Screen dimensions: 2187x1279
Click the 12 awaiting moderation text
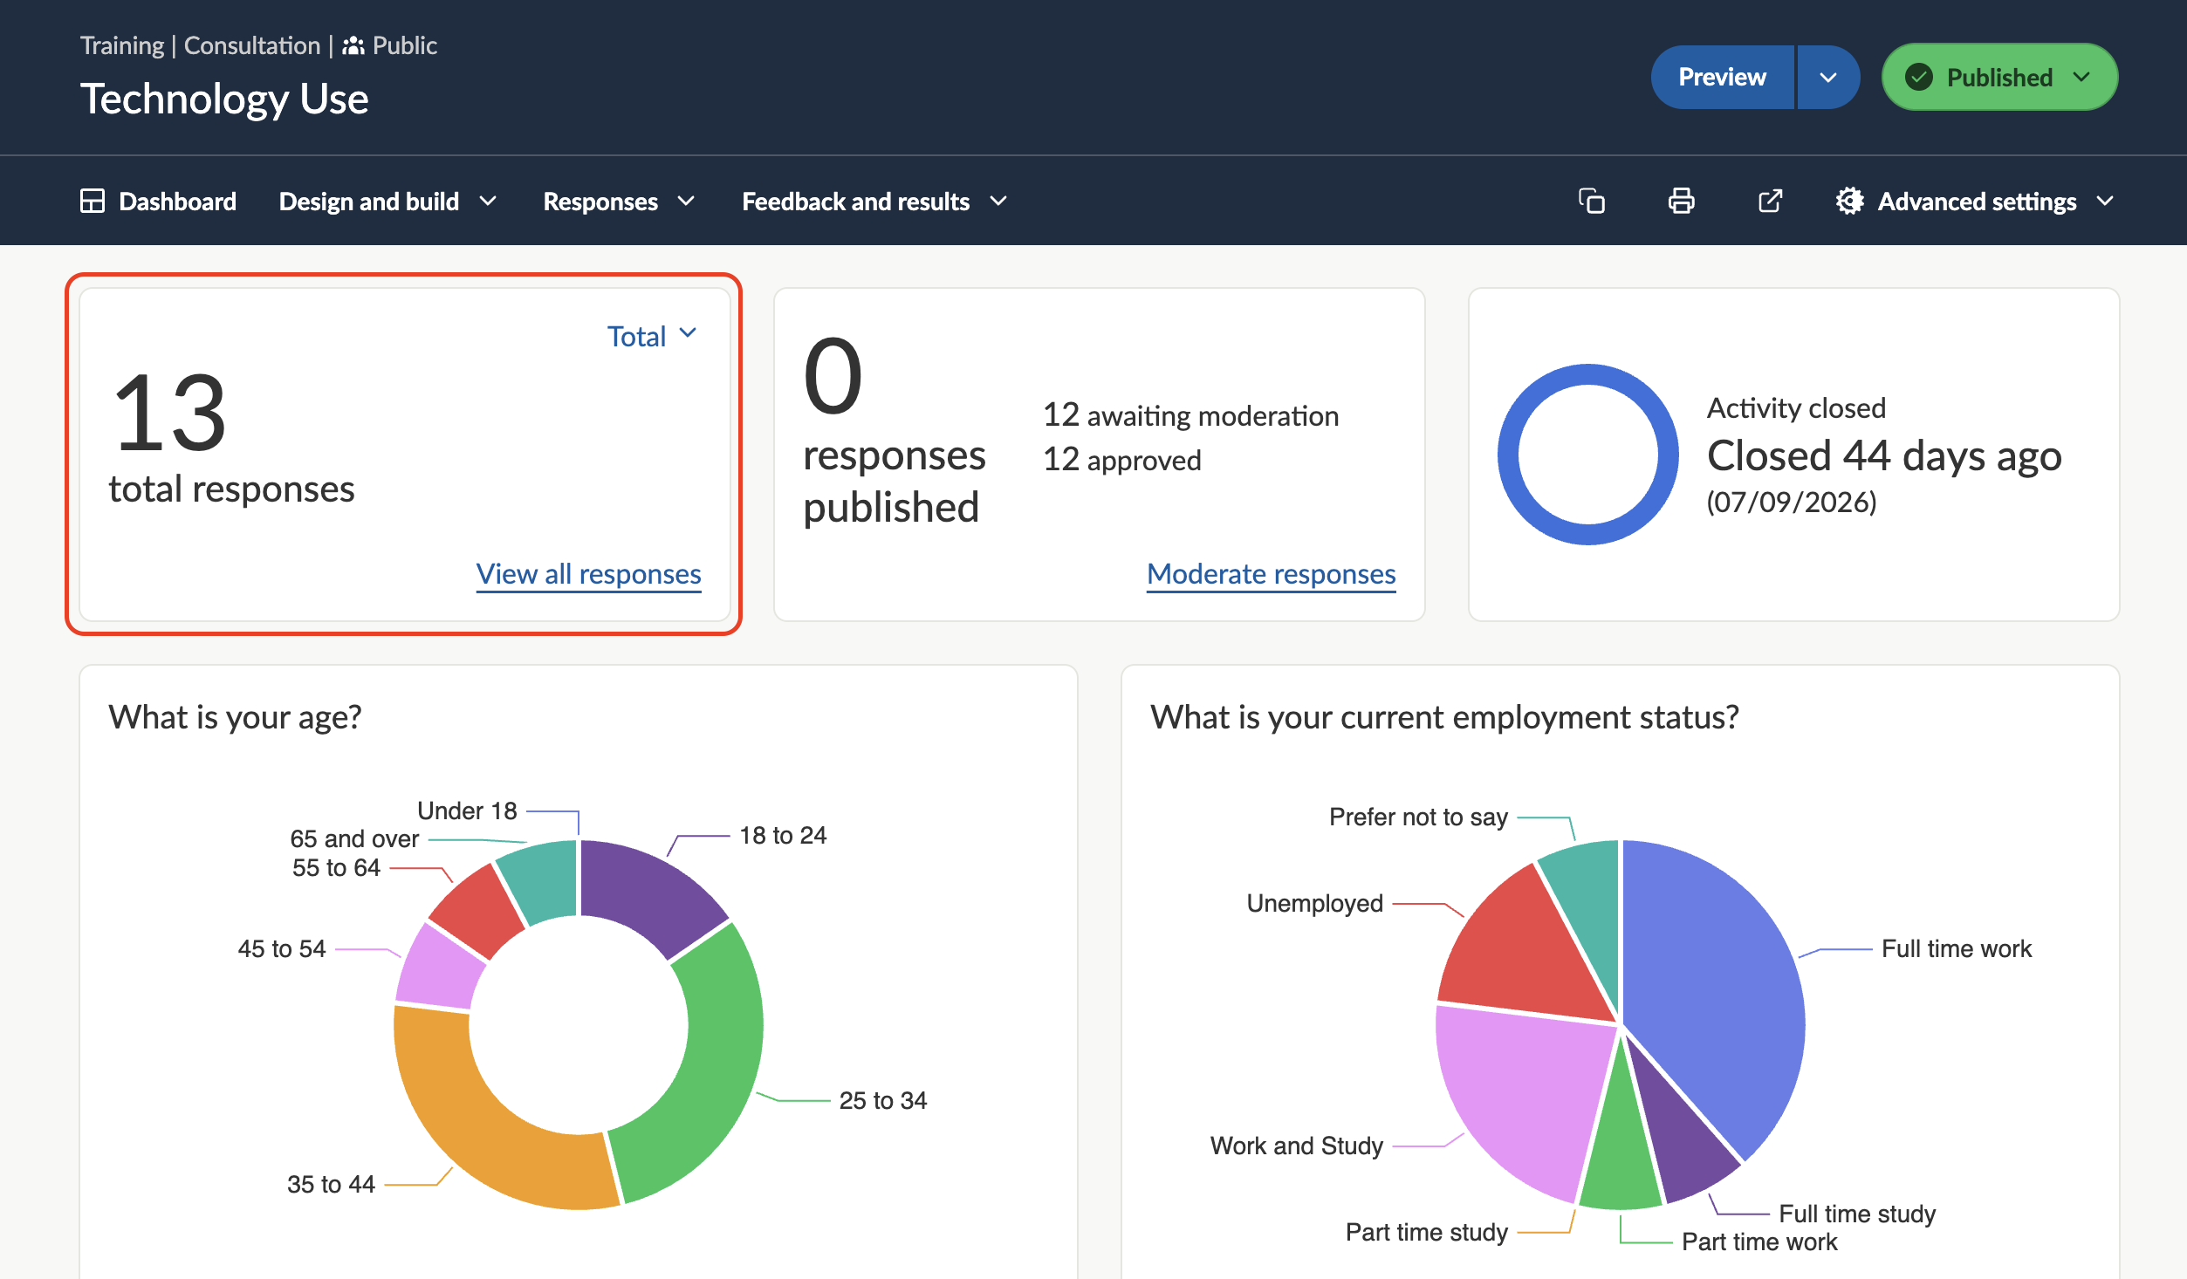[1190, 415]
